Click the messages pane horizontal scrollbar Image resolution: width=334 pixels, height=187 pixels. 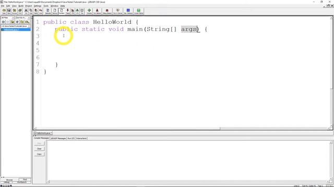188,181
